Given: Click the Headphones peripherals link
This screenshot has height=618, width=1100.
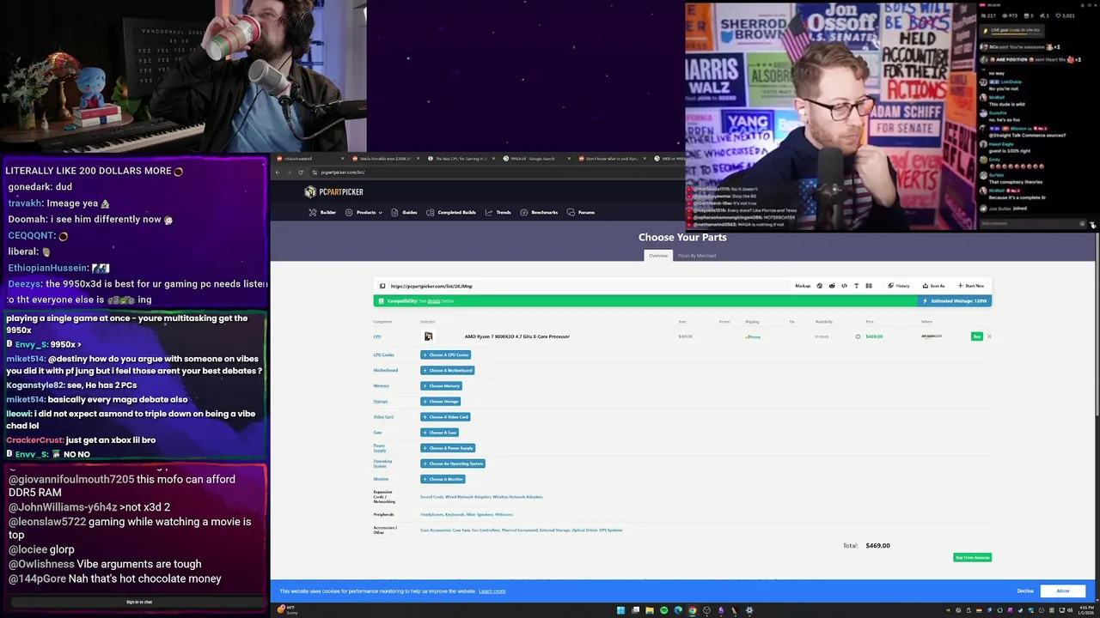Looking at the screenshot, I should (x=431, y=514).
